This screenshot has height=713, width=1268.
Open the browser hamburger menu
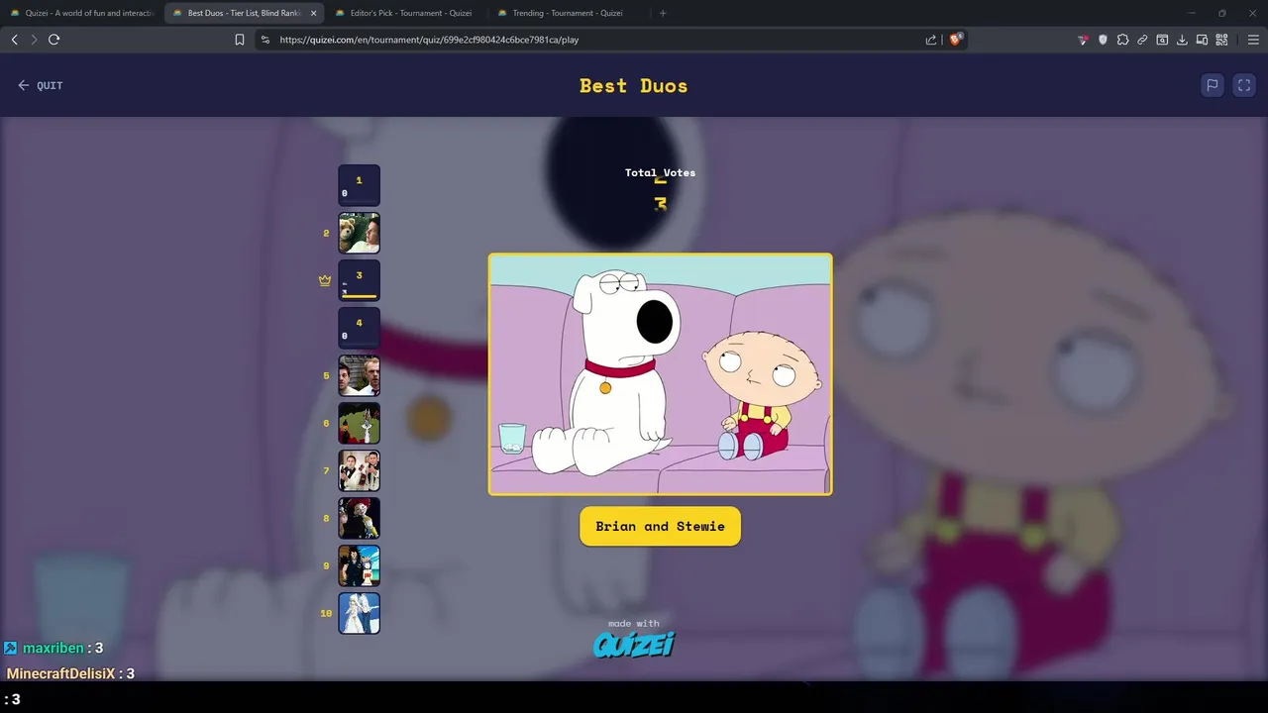(x=1253, y=40)
